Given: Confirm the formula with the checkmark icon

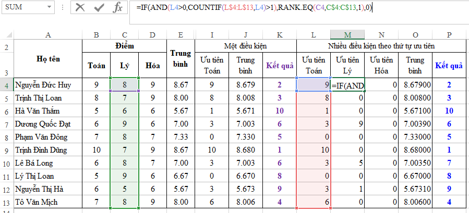Looking at the screenshot, I should (x=99, y=8).
